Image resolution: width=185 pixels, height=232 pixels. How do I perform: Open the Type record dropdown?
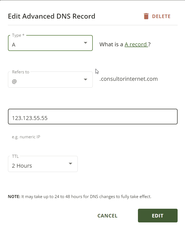tap(50, 43)
